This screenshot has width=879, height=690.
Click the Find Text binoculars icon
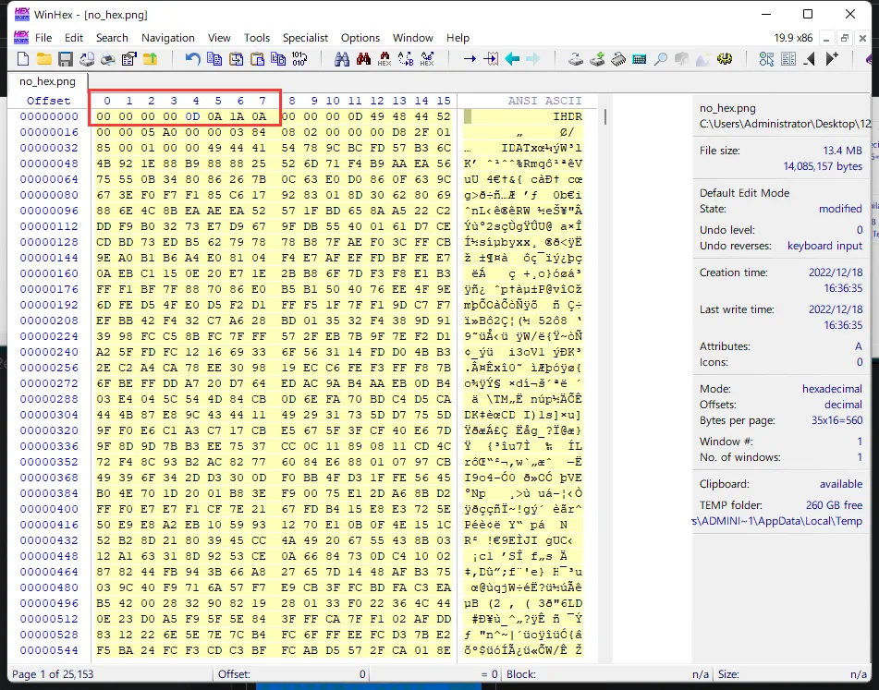click(341, 59)
